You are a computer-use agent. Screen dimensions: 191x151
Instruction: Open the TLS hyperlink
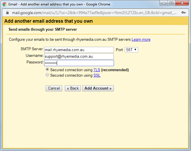97,70
